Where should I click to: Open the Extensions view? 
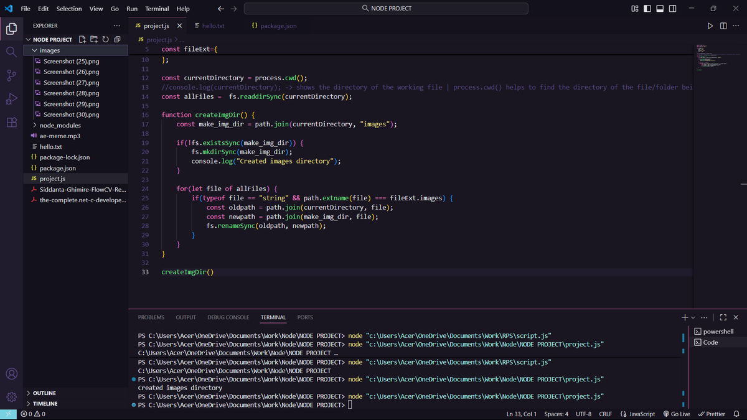(x=11, y=123)
